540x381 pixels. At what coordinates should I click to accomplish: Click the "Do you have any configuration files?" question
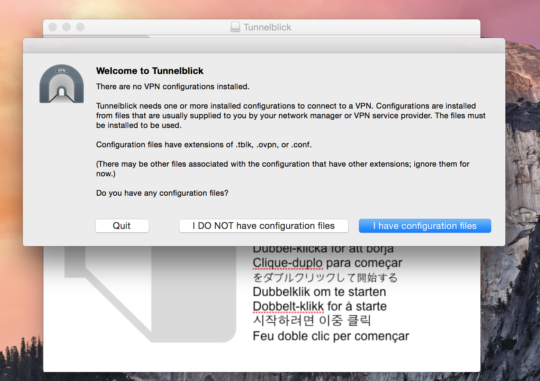click(x=162, y=193)
